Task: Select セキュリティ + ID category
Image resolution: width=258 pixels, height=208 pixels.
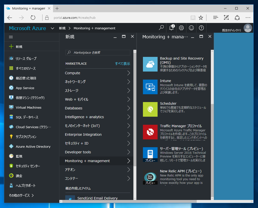Action: 96,143
